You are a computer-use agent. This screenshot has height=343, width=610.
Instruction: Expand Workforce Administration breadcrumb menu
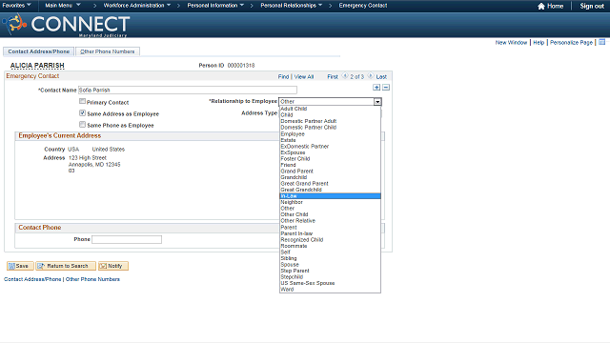tap(137, 6)
